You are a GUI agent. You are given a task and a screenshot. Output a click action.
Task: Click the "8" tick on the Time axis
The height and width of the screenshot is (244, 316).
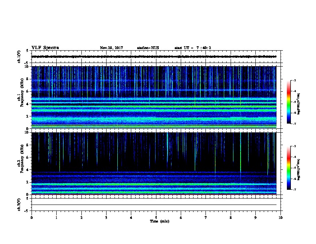(x=231, y=218)
